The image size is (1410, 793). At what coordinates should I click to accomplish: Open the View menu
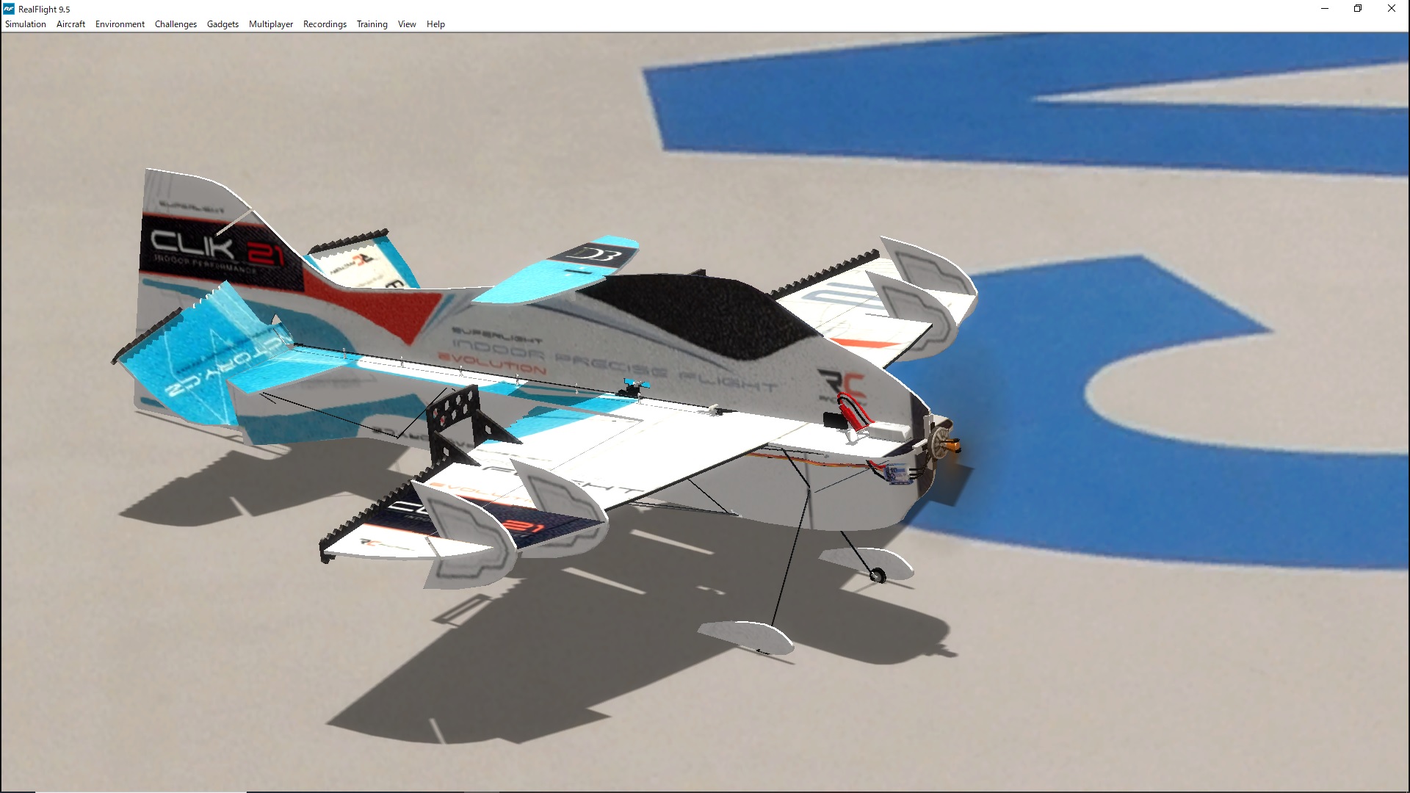[407, 24]
